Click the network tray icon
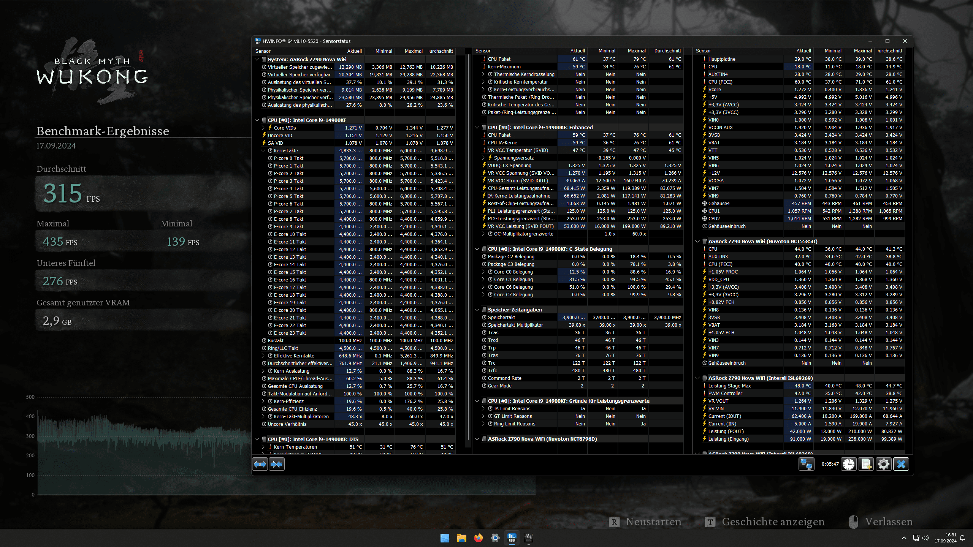The width and height of the screenshot is (973, 547). (916, 538)
